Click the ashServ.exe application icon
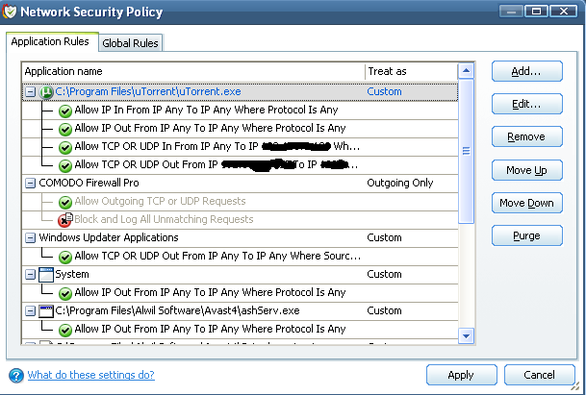The width and height of the screenshot is (586, 395). (46, 311)
